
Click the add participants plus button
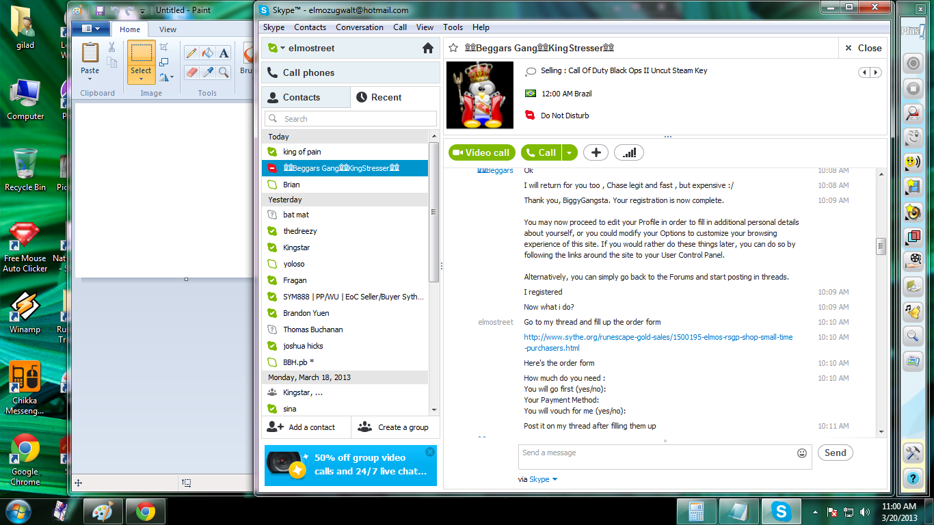pyautogui.click(x=596, y=152)
